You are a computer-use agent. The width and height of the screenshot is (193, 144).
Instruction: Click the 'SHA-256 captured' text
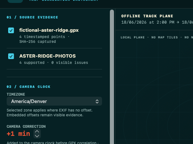tap(37, 42)
